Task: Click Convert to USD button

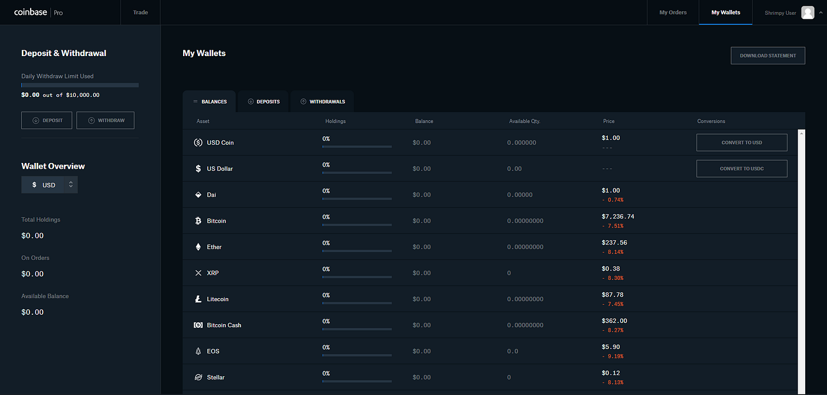Action: 742,142
